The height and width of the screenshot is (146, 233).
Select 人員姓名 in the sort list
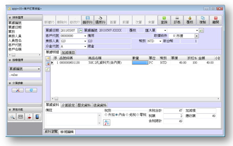[x=15, y=40]
